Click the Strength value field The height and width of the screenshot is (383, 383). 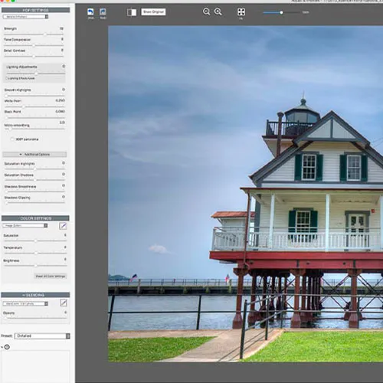tap(61, 28)
